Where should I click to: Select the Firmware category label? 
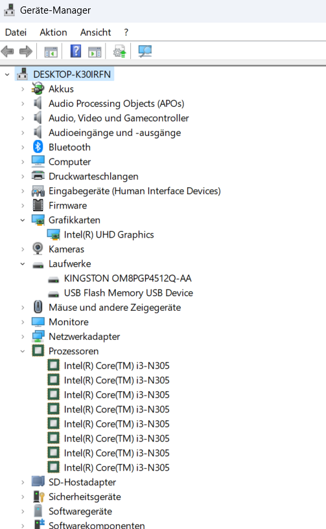coord(67,205)
